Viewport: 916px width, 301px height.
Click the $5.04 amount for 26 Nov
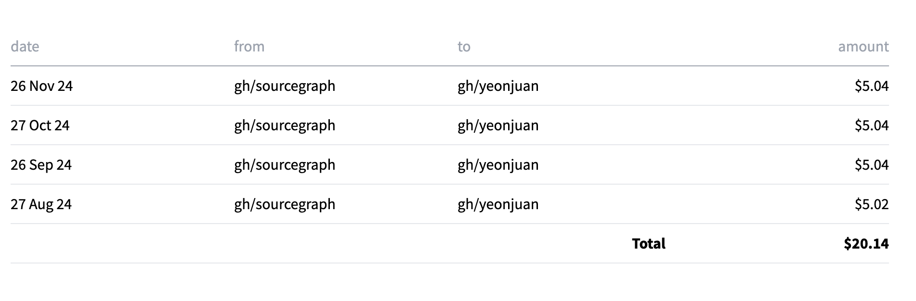872,86
